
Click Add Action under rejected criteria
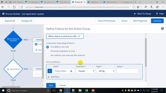click(x=38, y=50)
